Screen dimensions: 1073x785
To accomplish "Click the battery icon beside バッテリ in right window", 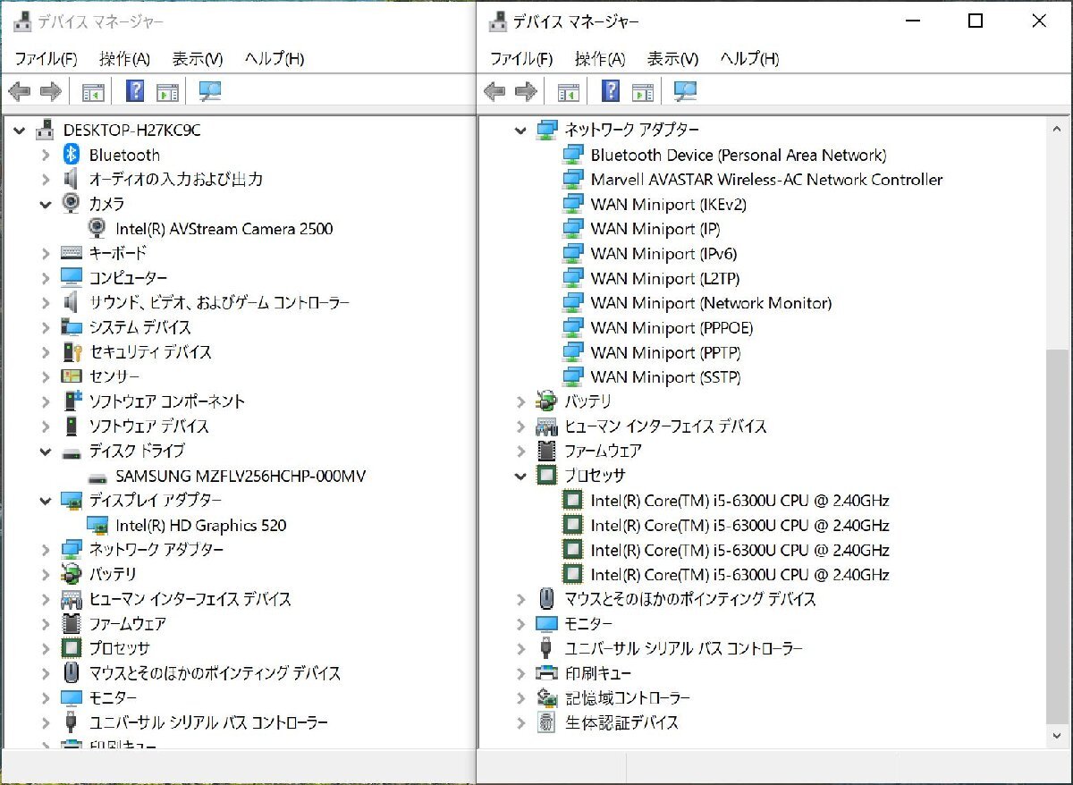I will pyautogui.click(x=546, y=401).
